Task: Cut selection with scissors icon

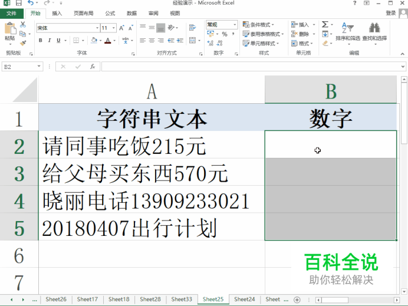Action: pyautogui.click(x=23, y=24)
